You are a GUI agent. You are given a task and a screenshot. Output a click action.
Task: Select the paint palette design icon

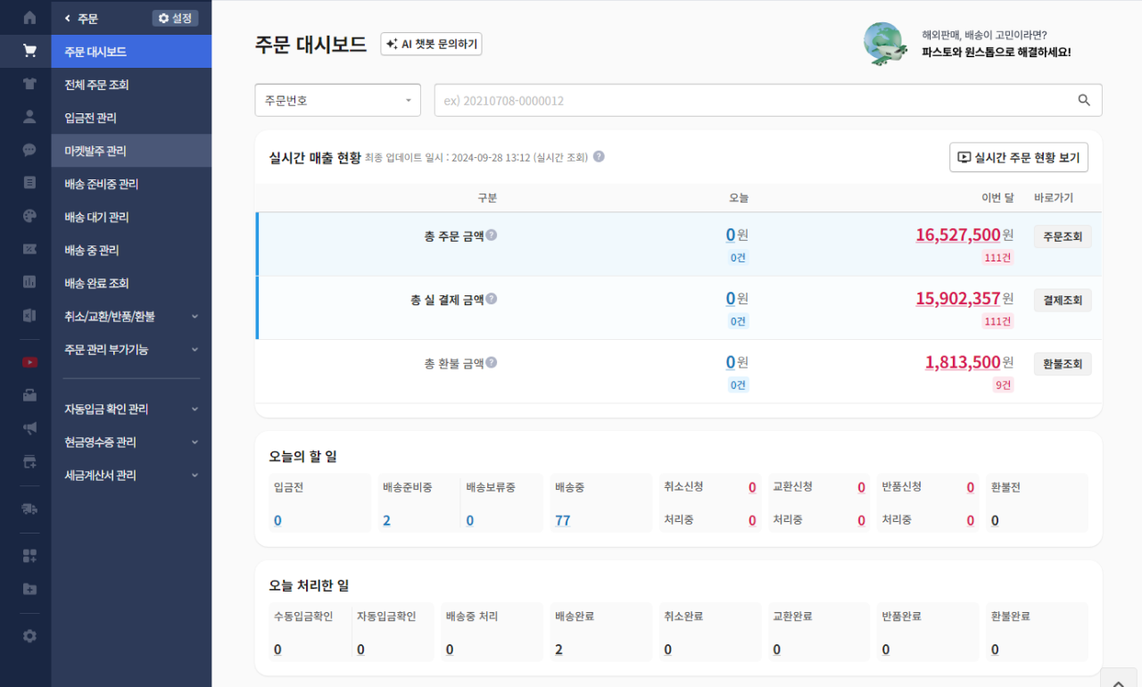click(29, 216)
